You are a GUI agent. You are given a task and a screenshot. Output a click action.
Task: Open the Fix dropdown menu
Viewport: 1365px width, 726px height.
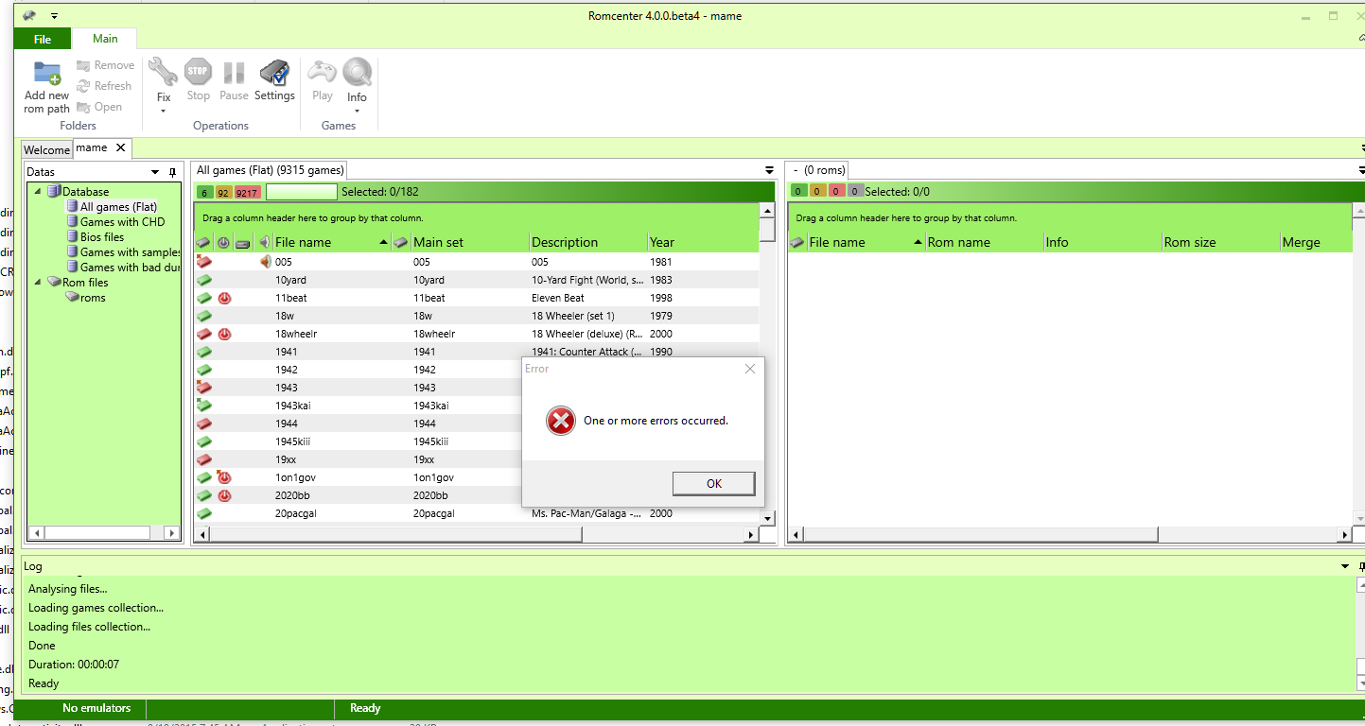[164, 111]
